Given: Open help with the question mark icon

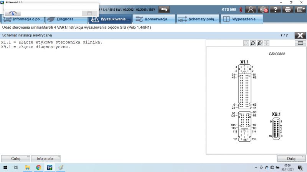Looking at the screenshot, I should coord(276,9).
